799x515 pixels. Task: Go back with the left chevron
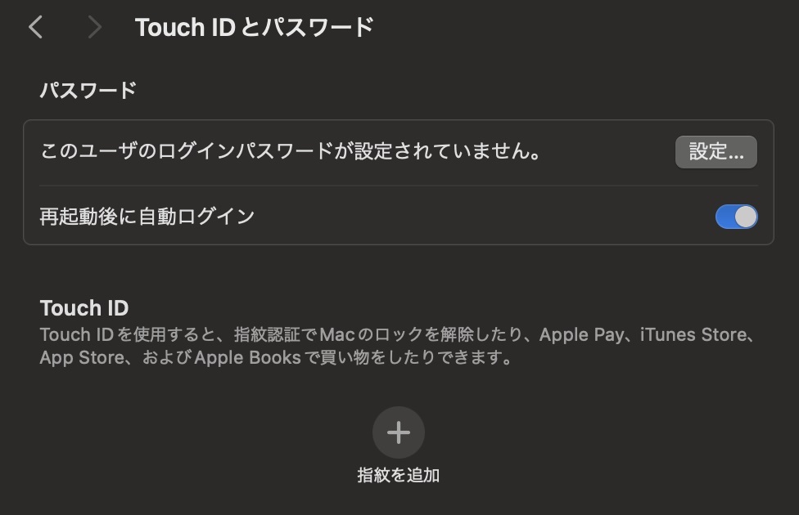point(35,27)
